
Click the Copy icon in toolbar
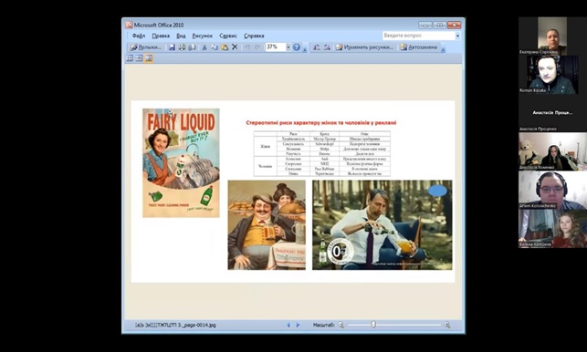point(215,47)
